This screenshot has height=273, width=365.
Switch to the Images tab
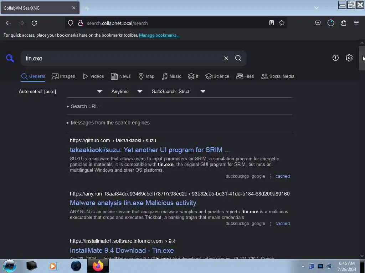click(63, 76)
